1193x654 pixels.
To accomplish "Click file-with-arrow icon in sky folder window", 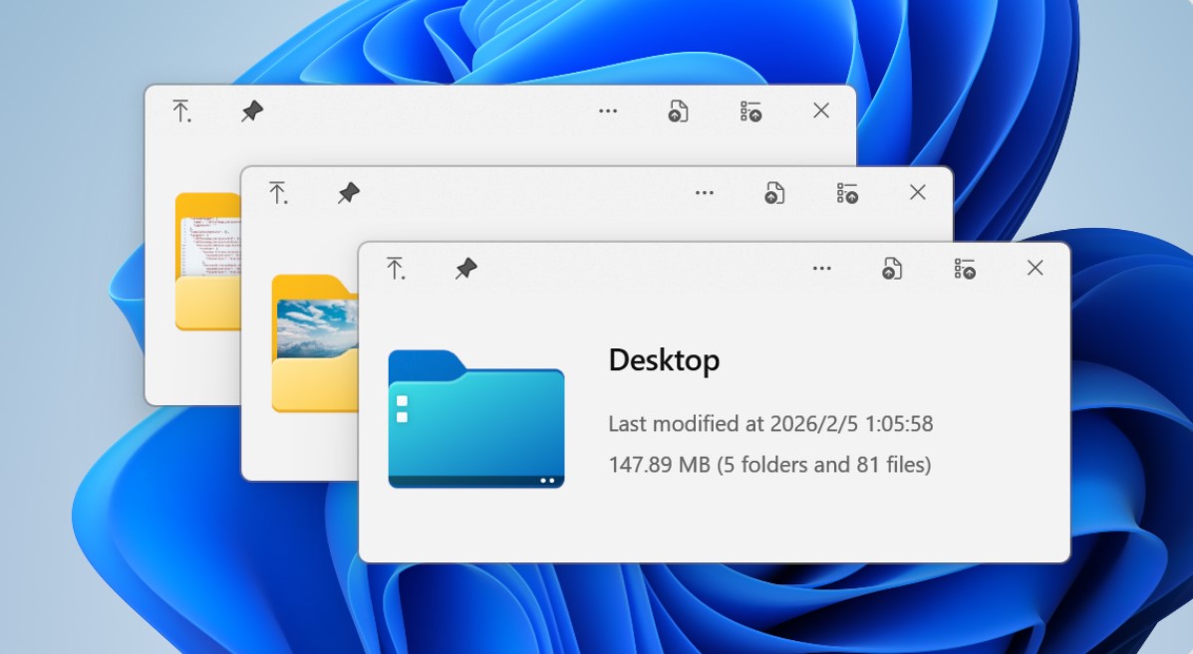I will [774, 193].
